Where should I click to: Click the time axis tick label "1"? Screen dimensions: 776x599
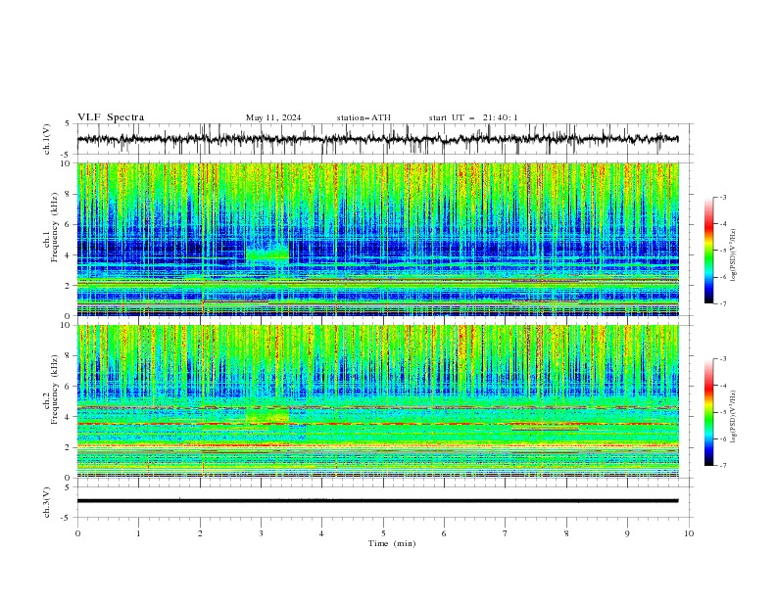138,533
